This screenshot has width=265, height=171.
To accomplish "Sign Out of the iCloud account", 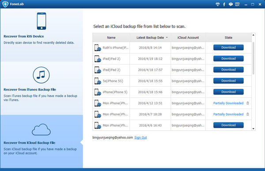I will (140, 137).
